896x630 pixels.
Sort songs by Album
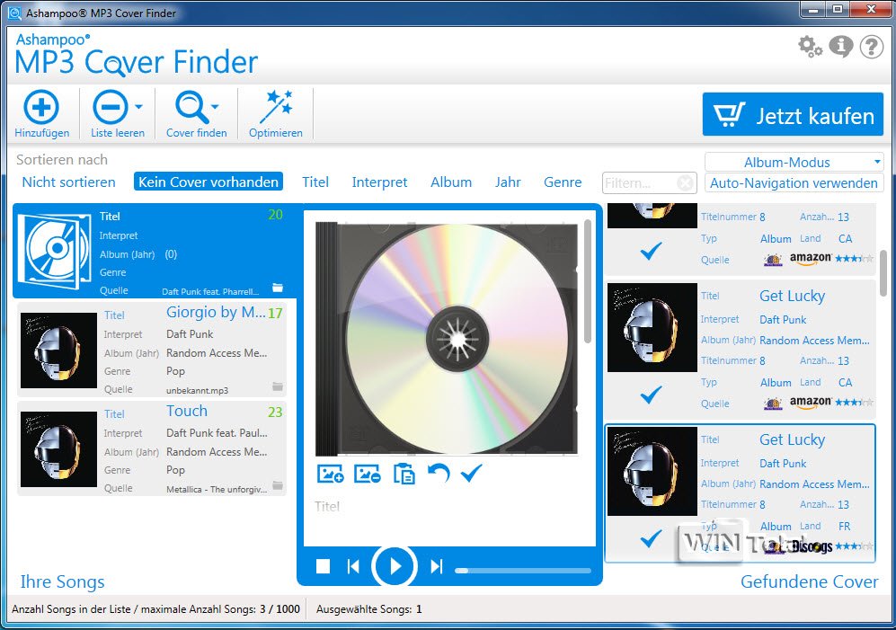pyautogui.click(x=451, y=182)
